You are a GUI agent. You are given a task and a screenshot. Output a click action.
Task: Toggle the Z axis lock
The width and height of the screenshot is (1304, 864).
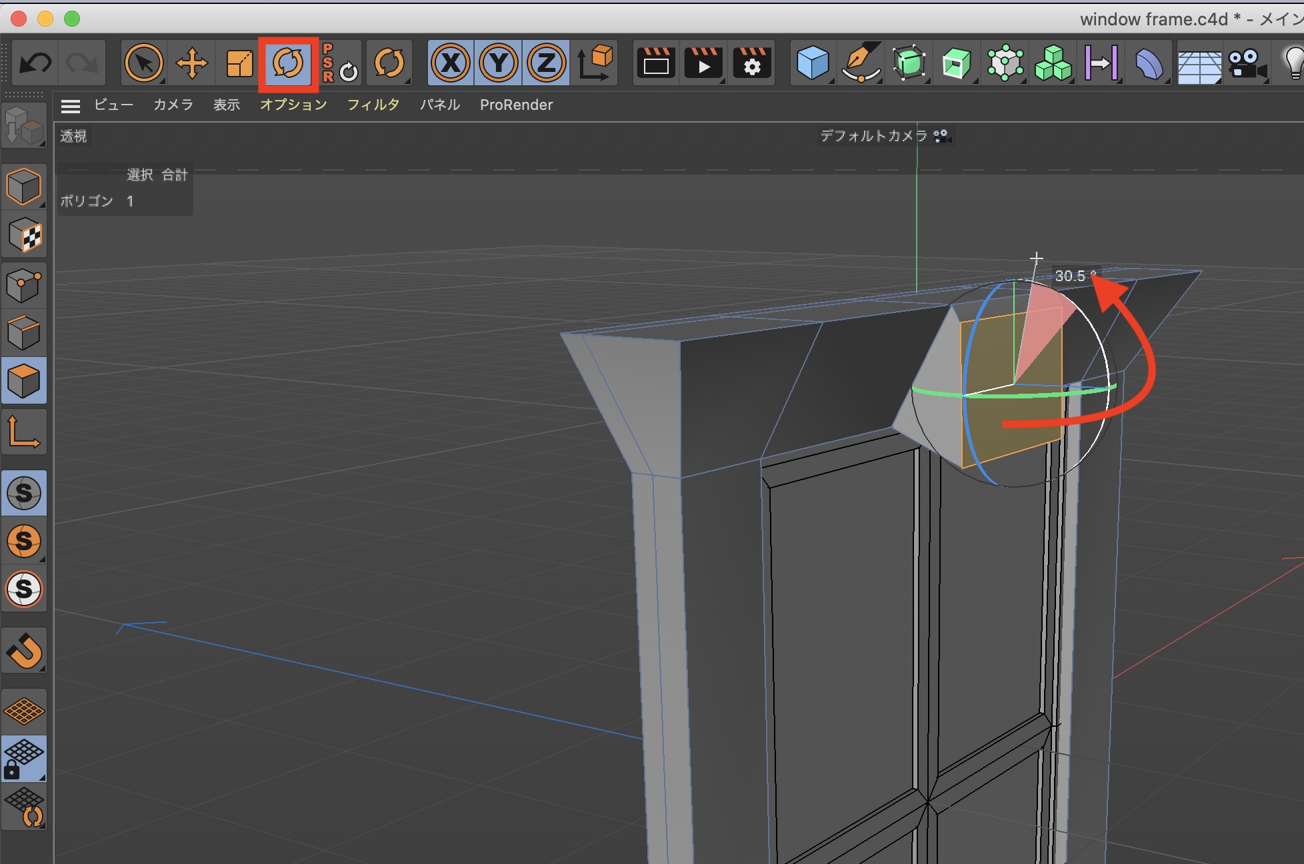click(546, 64)
